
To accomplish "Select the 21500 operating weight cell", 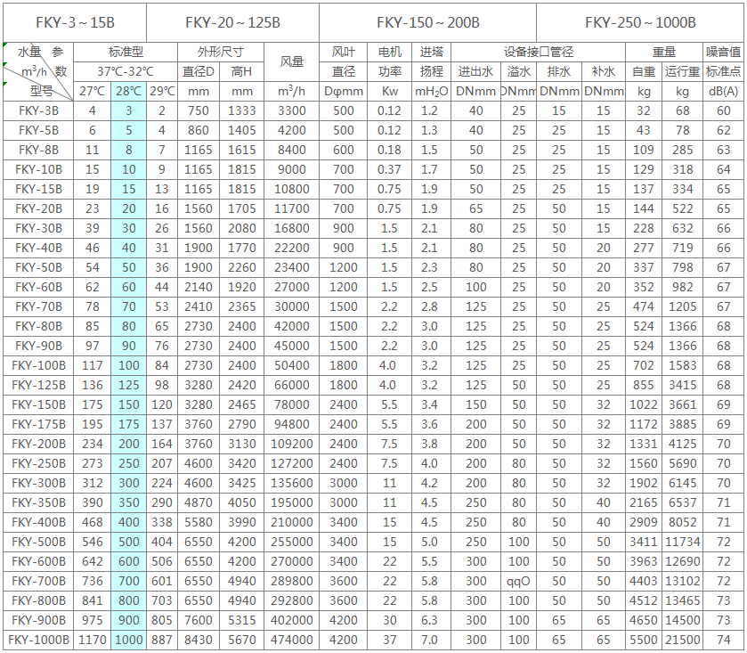I will (682, 640).
